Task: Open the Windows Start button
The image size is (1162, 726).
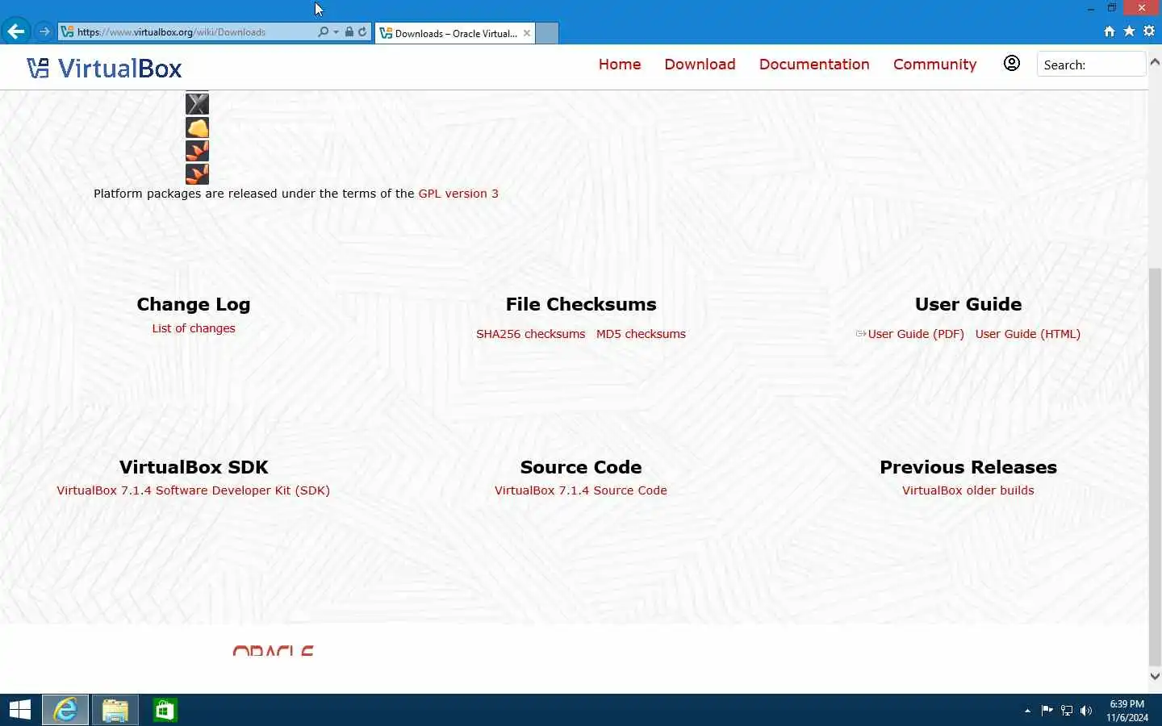Action: click(19, 710)
